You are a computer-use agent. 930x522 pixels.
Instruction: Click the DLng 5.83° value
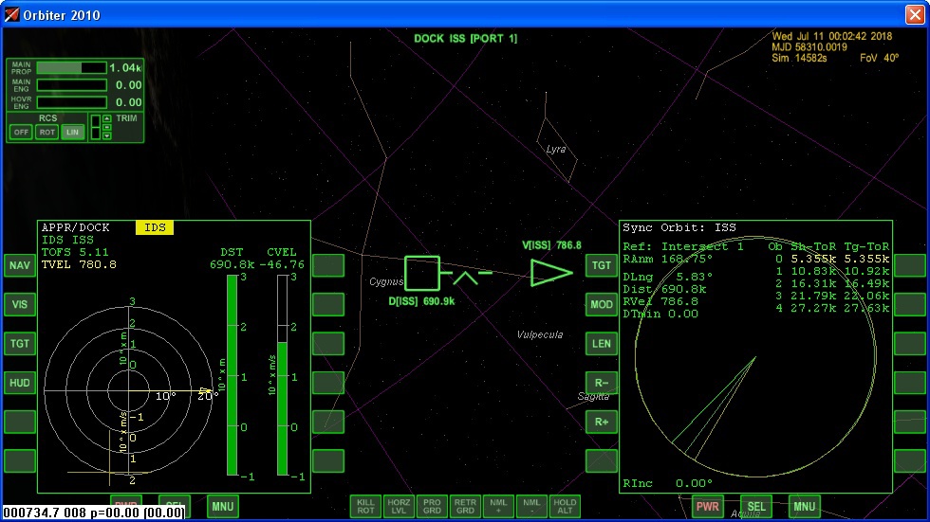click(x=667, y=277)
